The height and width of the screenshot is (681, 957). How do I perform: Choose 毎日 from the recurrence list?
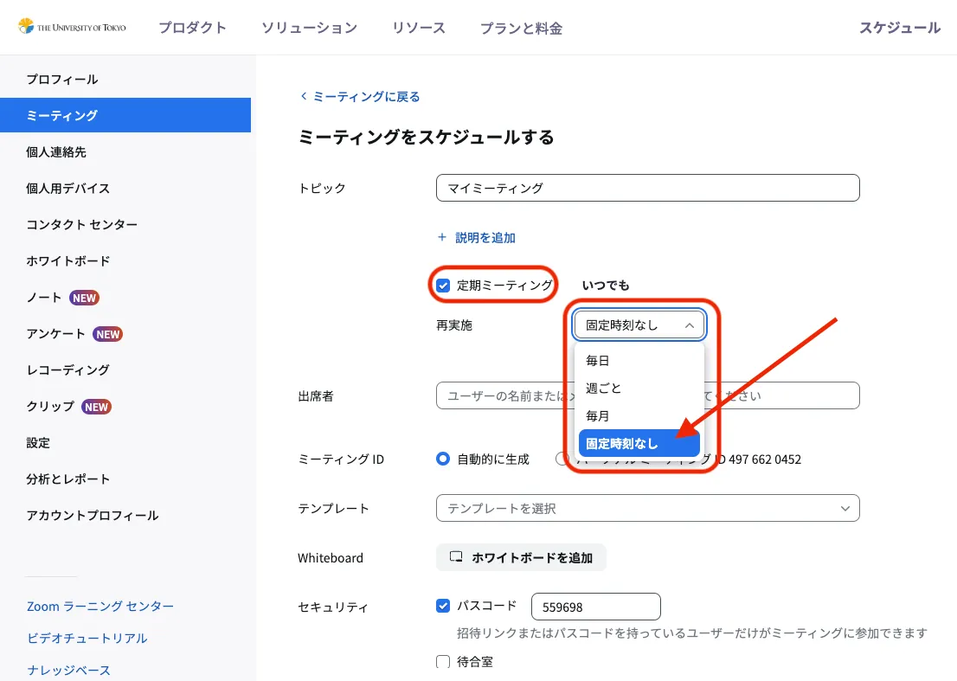click(598, 361)
